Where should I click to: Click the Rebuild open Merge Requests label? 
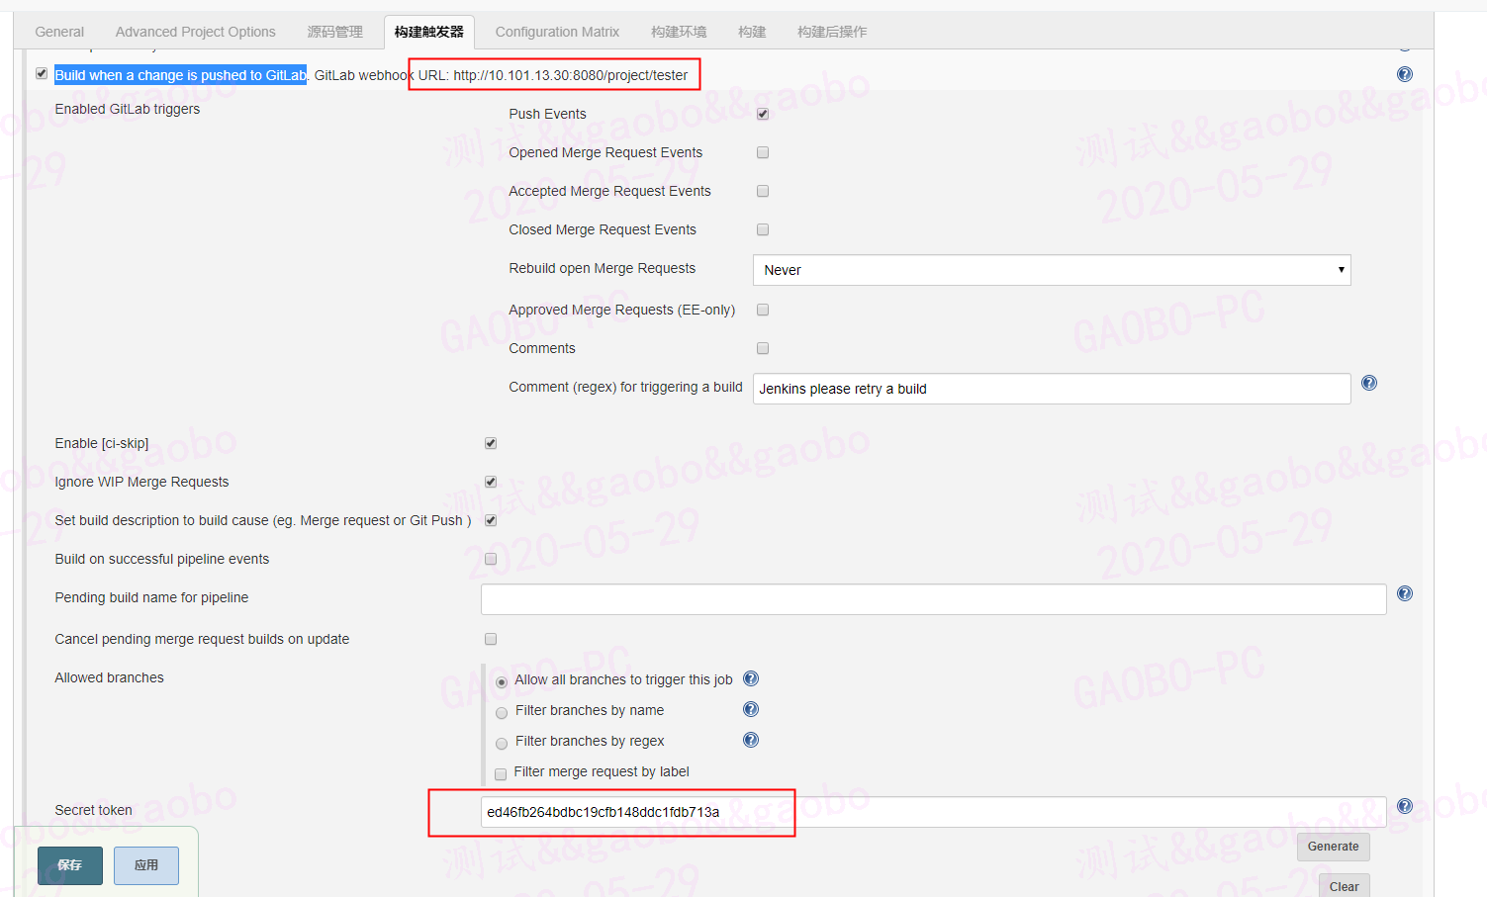[603, 268]
